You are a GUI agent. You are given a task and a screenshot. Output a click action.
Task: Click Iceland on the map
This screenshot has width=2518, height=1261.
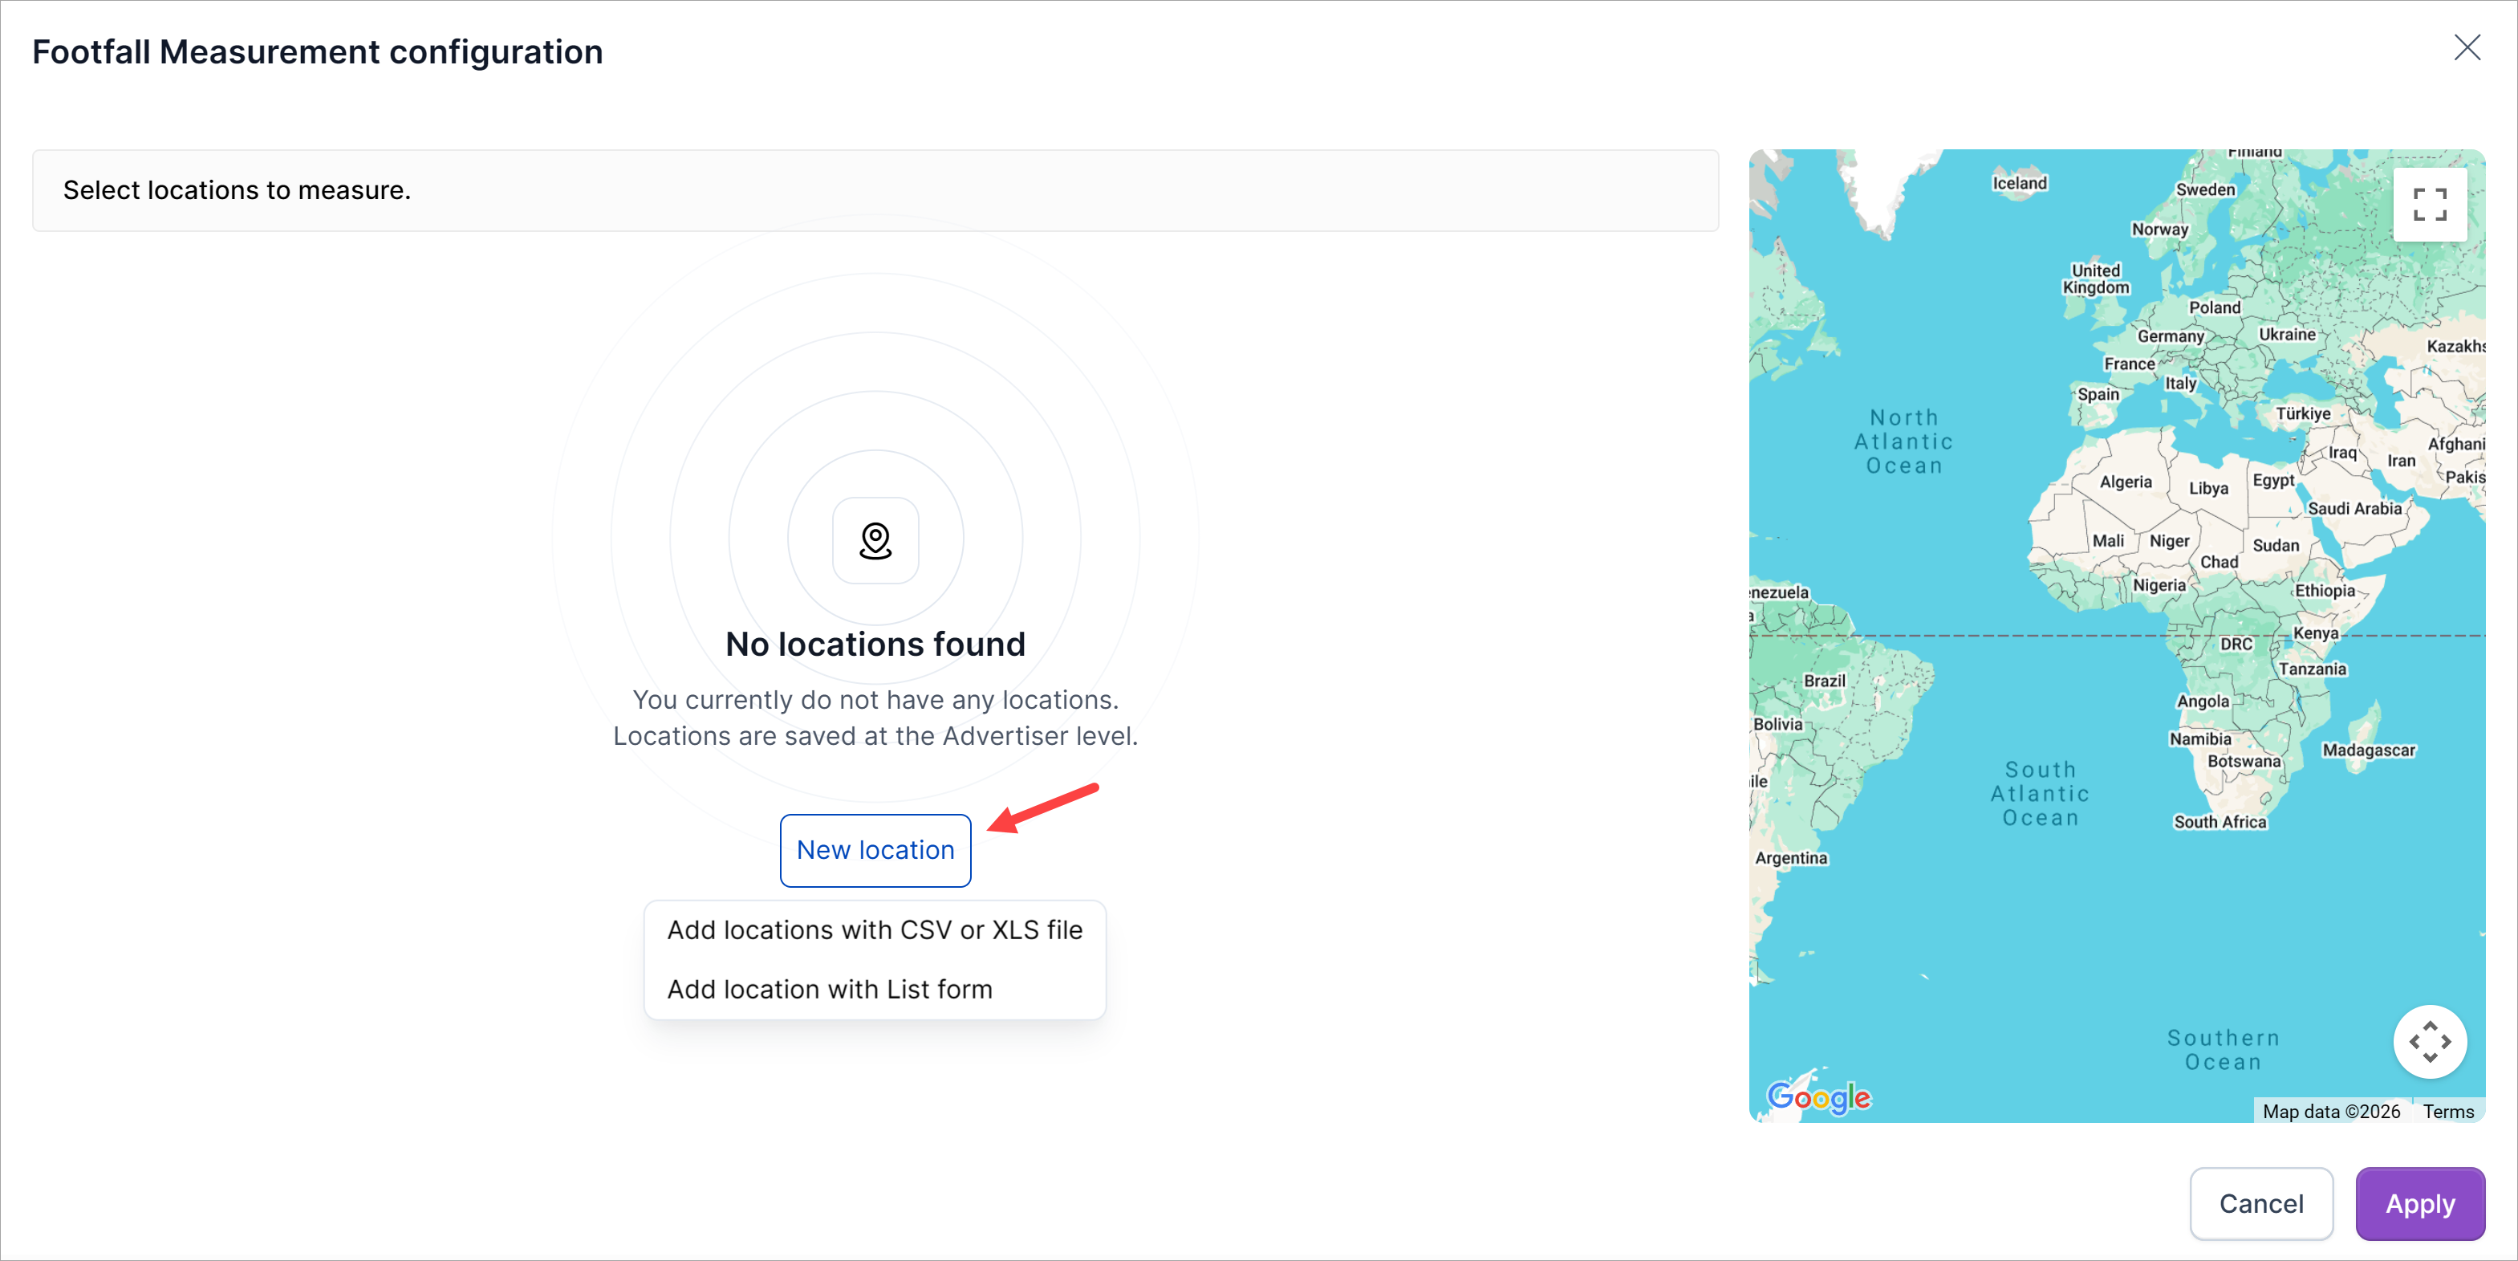2020,183
